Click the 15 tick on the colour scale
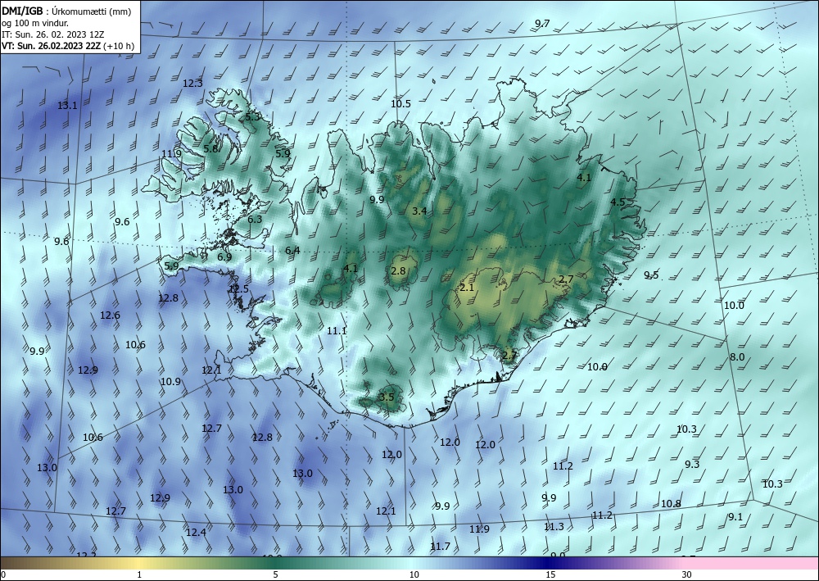The image size is (819, 581). [550, 574]
